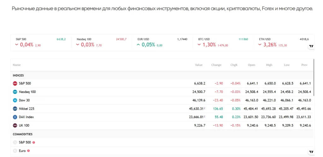Click the red warning icon beside Euro
Screen dimensions: 323x157
coord(28,151)
